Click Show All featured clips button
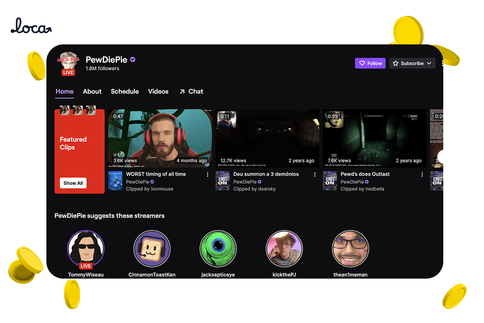 (x=73, y=183)
